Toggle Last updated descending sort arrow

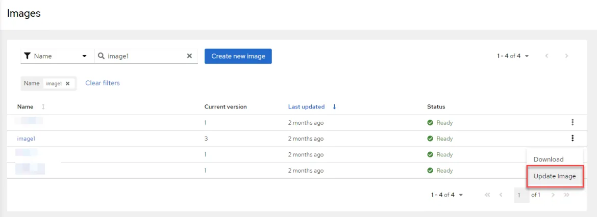(x=334, y=107)
